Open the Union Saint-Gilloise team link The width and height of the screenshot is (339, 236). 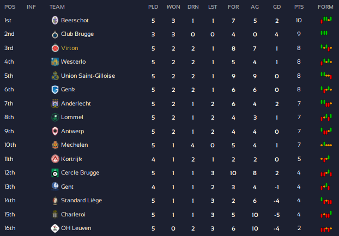pos(88,76)
